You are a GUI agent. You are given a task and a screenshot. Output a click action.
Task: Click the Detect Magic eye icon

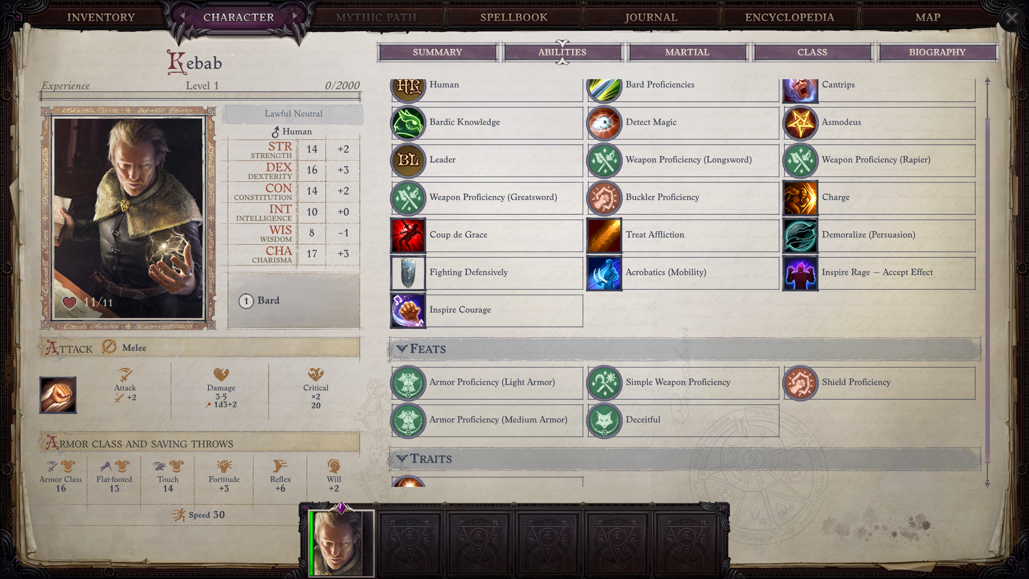click(x=604, y=123)
